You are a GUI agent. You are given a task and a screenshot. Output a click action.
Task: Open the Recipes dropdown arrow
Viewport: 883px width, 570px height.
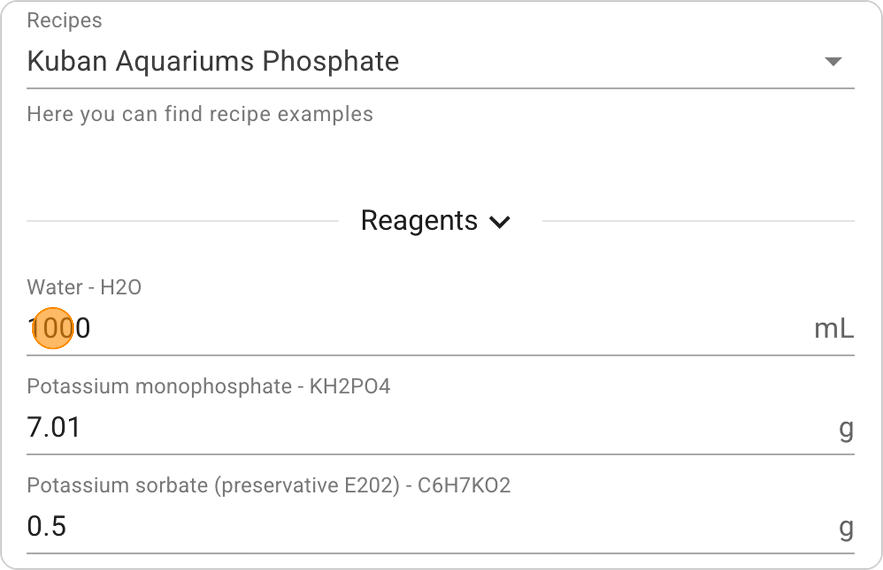coord(833,61)
